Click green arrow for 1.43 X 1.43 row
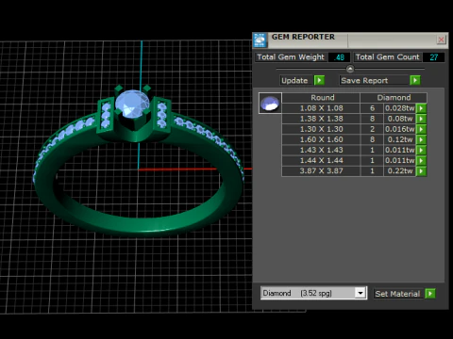This screenshot has height=339, width=453. click(421, 150)
